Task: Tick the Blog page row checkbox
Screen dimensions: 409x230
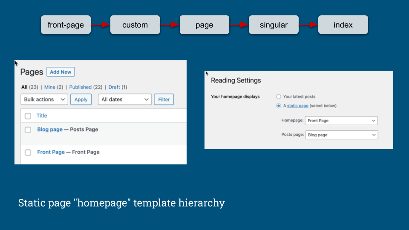Action: [x=28, y=130]
